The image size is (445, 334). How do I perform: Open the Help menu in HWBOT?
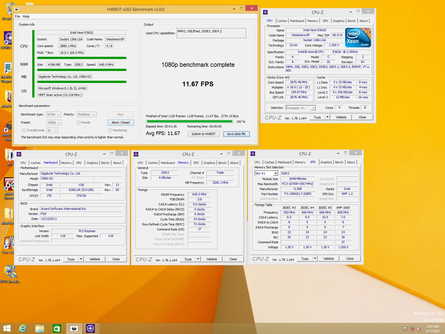point(26,16)
